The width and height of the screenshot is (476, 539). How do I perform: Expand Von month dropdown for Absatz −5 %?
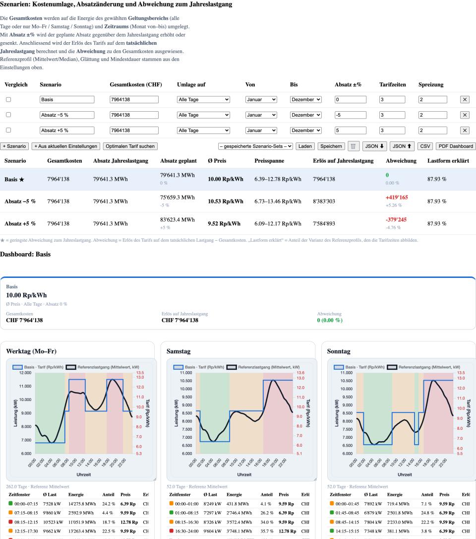point(261,115)
